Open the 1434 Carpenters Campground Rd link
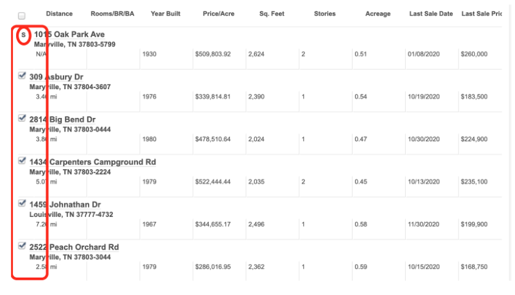The image size is (515, 295). pyautogui.click(x=92, y=162)
